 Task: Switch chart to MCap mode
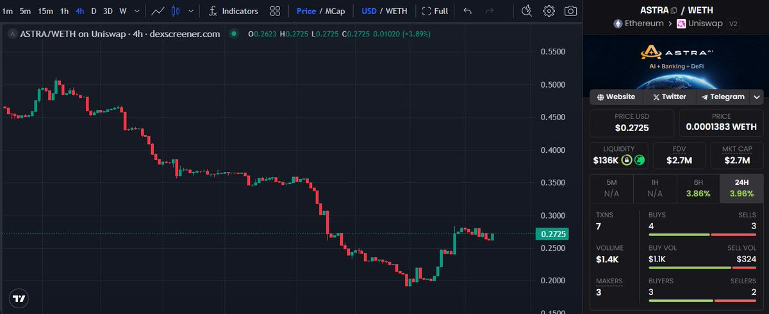pyautogui.click(x=336, y=11)
